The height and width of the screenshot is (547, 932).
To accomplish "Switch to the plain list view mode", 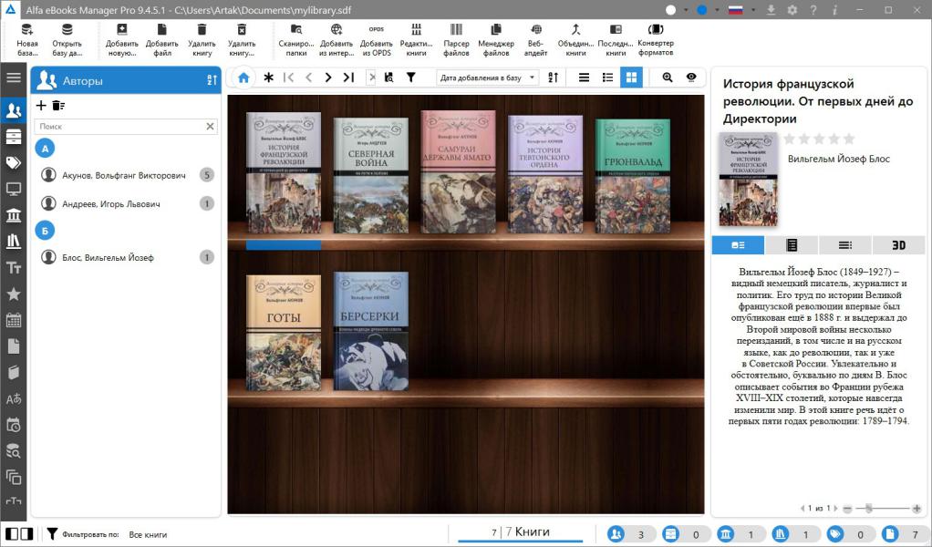I will (x=585, y=77).
